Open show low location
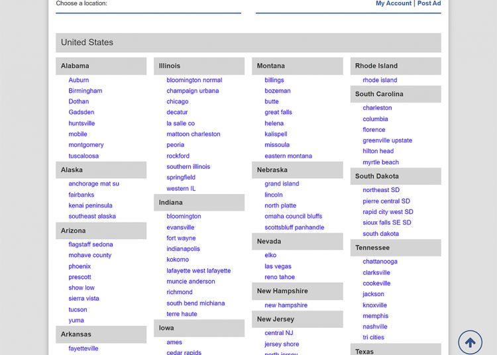Viewport: 497px width, 355px height. (82, 288)
